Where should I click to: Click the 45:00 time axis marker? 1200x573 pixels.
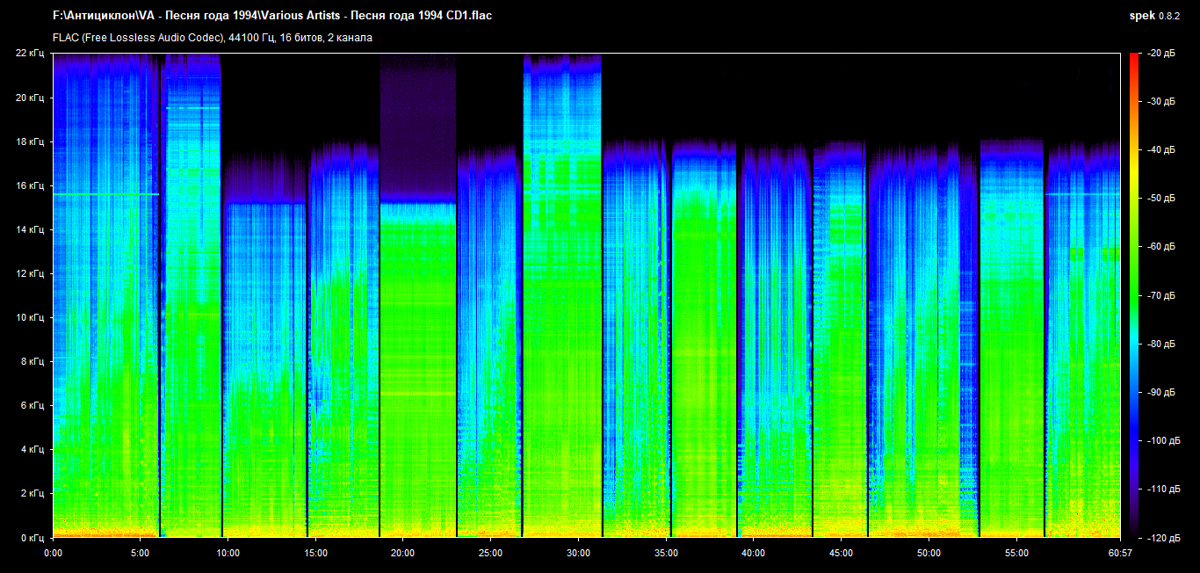841,553
